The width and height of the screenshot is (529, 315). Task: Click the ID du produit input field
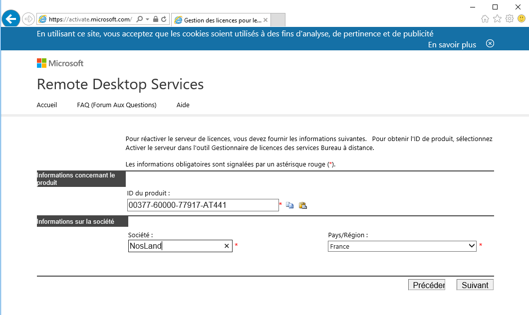click(203, 205)
